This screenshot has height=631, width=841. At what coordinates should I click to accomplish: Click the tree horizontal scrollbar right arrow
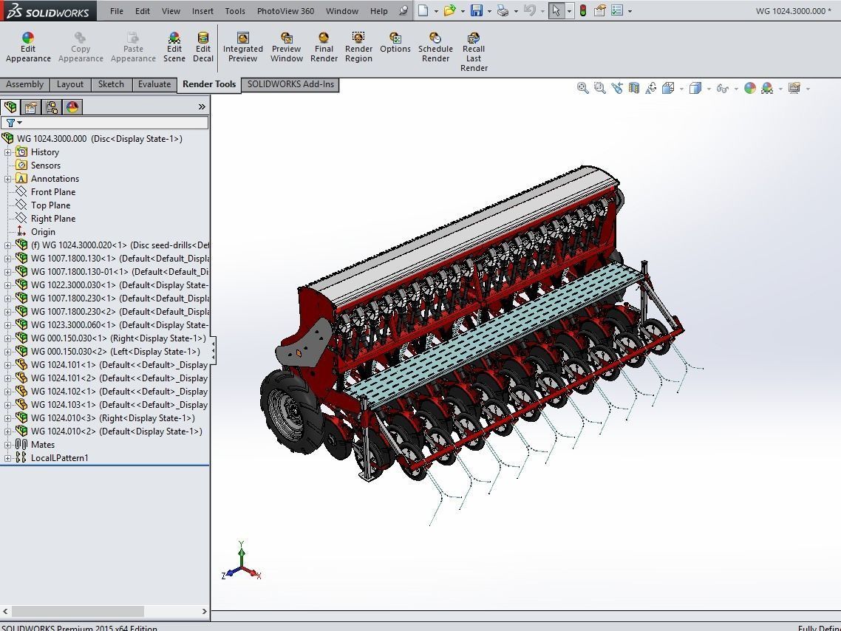[x=205, y=611]
